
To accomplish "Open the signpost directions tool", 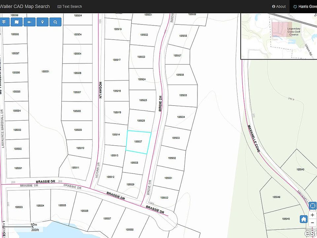I will [x=4, y=22].
